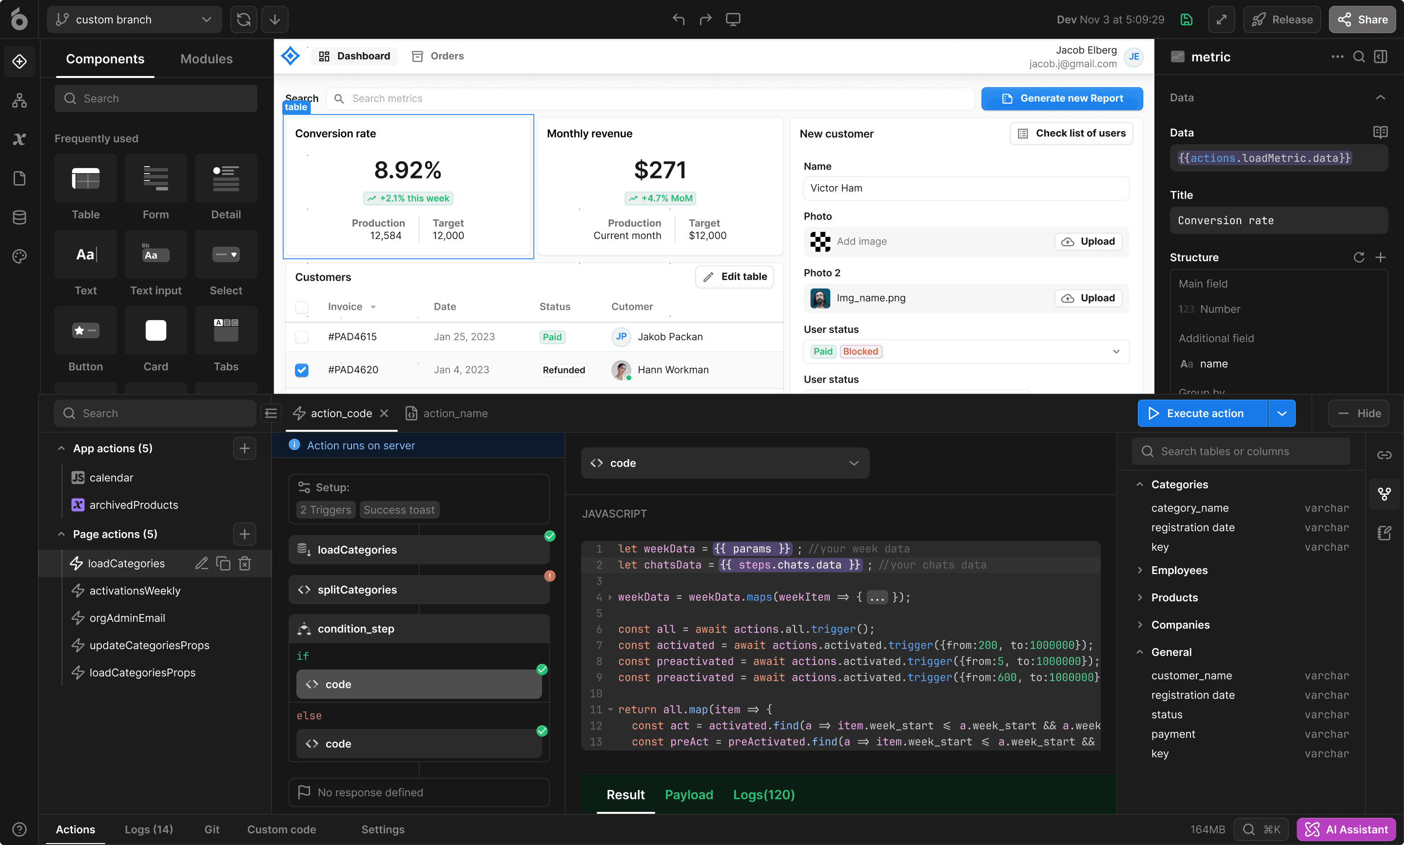Open the User status Paid/Blocked dropdown
This screenshot has width=1404, height=845.
966,352
